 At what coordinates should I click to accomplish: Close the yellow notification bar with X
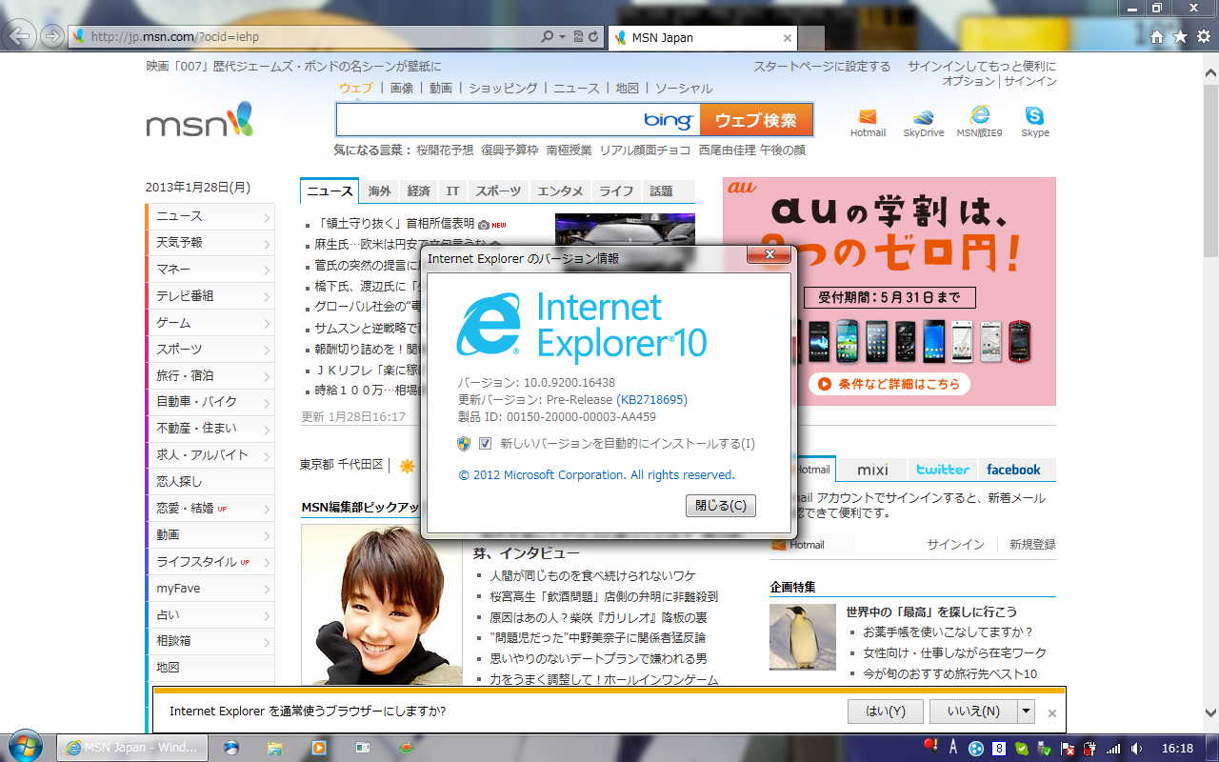(x=1052, y=712)
